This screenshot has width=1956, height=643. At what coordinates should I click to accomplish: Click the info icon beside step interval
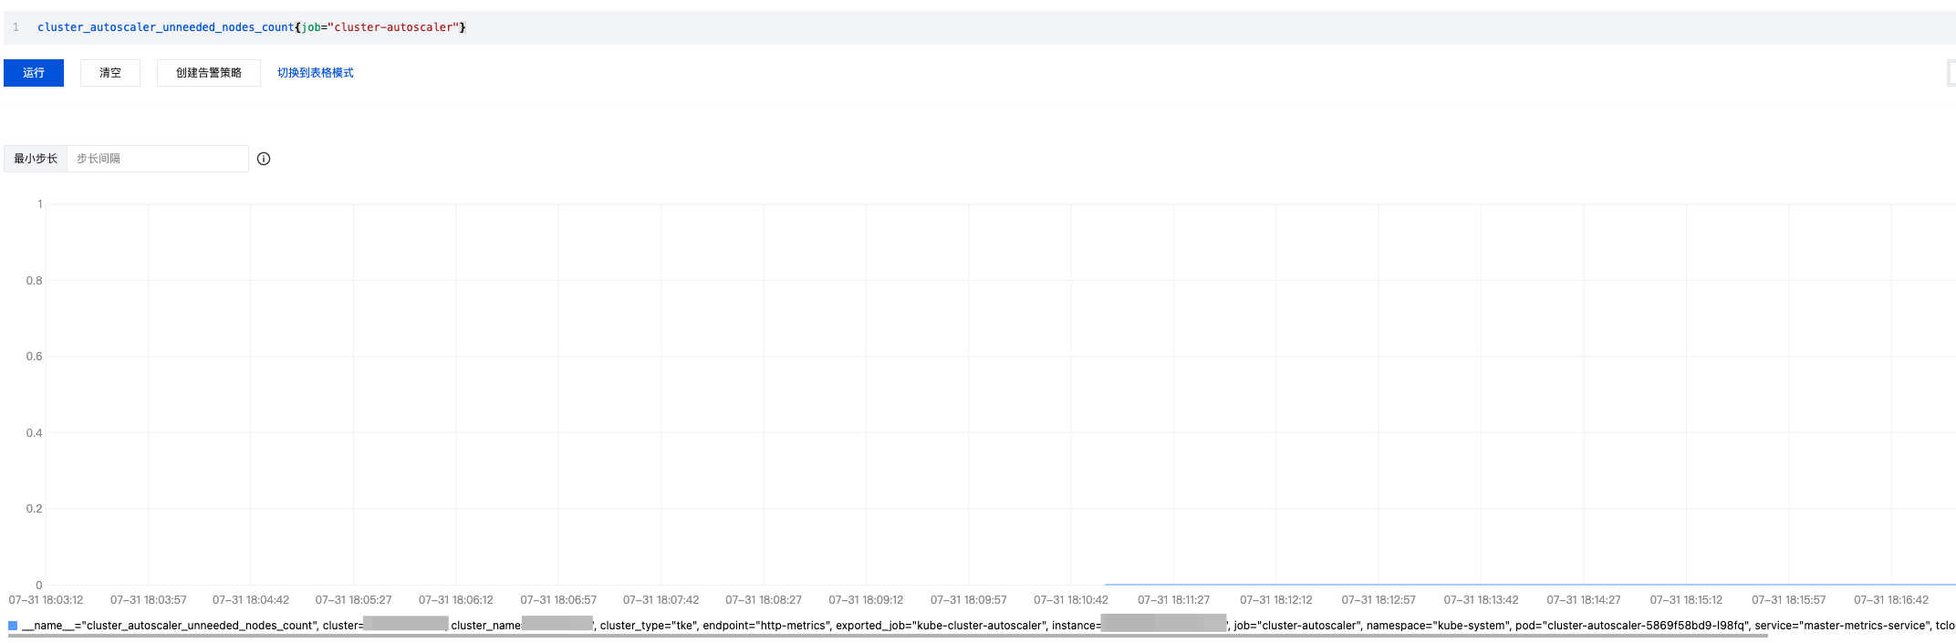tap(264, 159)
